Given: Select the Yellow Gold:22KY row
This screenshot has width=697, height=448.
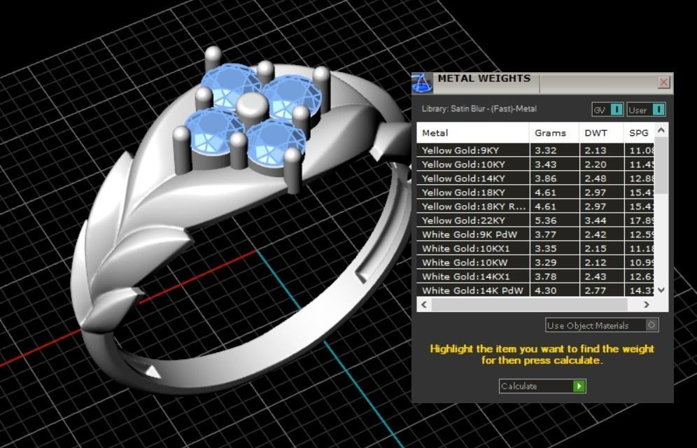Looking at the screenshot, I should (535, 220).
